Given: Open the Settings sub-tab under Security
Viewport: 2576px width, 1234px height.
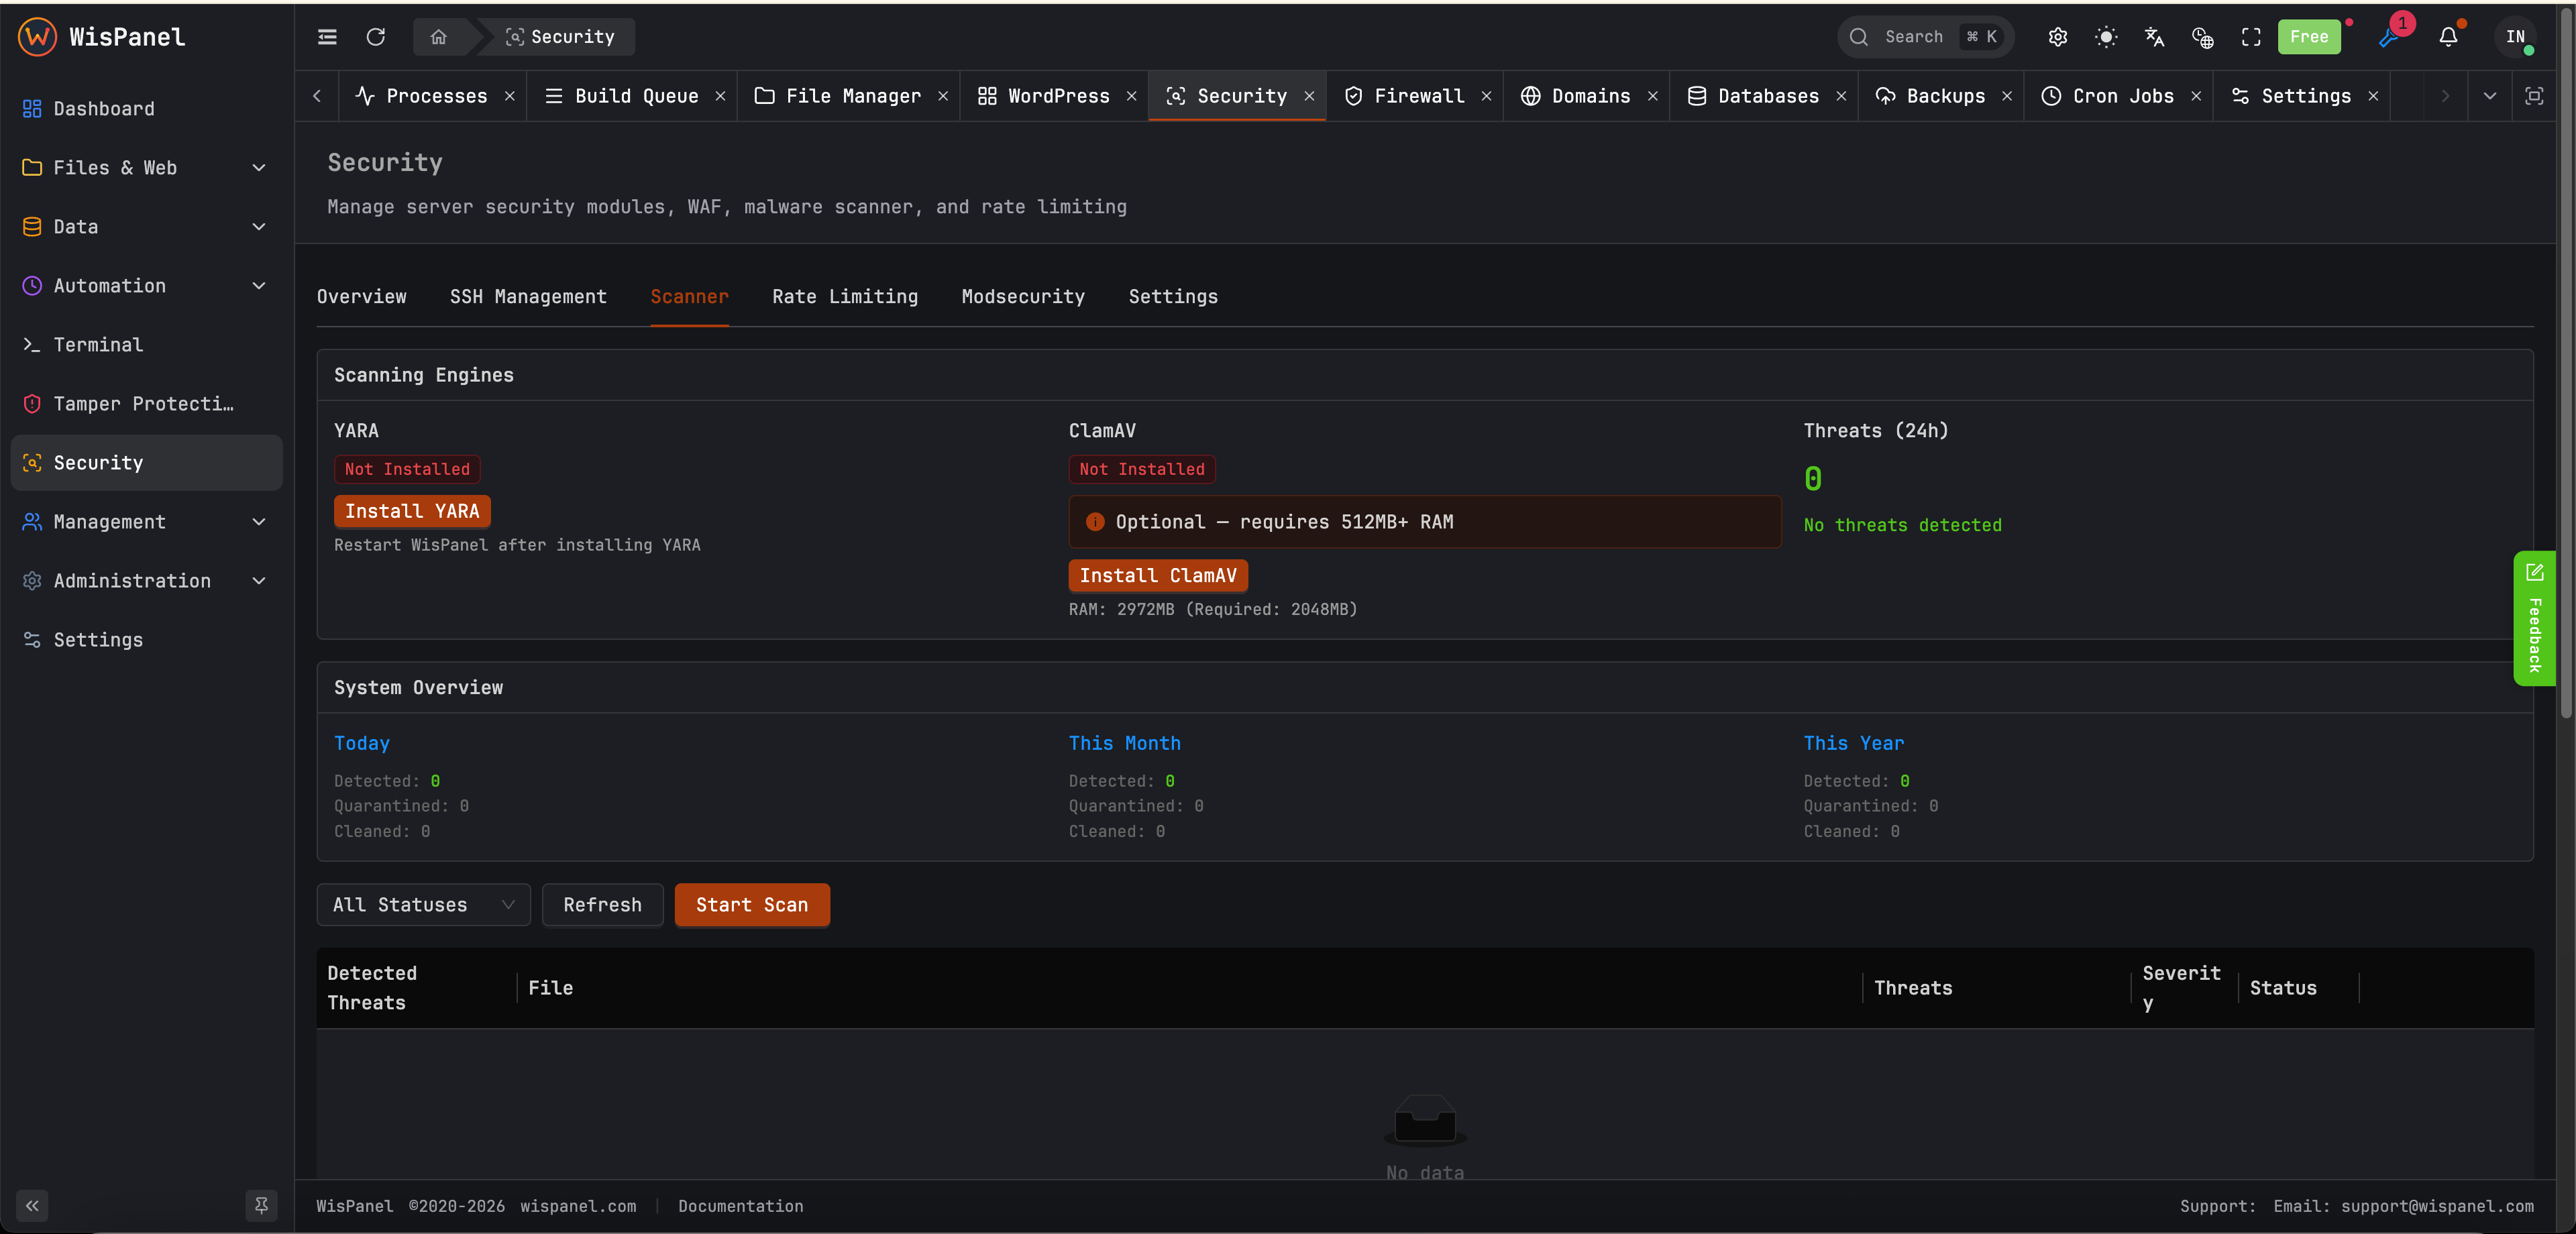Looking at the screenshot, I should [1173, 297].
